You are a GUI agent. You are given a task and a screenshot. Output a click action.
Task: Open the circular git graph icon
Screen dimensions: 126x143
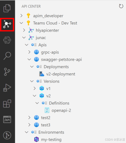7,135
